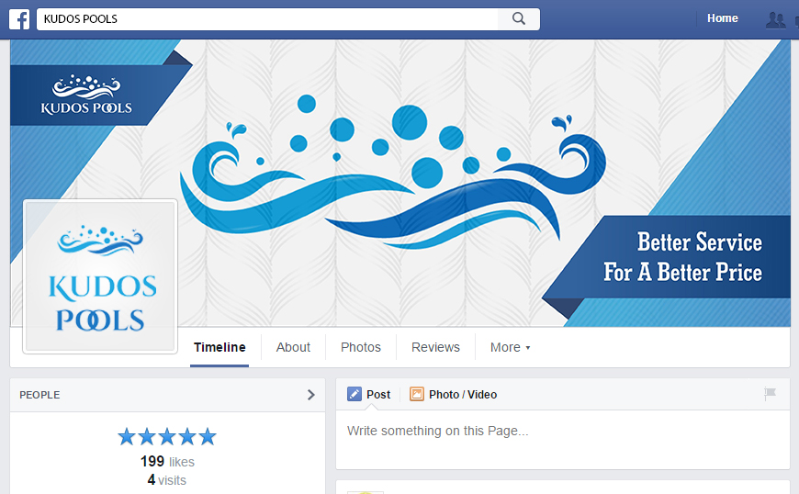
Task: Click the Write something on this Page box
Action: (x=563, y=440)
